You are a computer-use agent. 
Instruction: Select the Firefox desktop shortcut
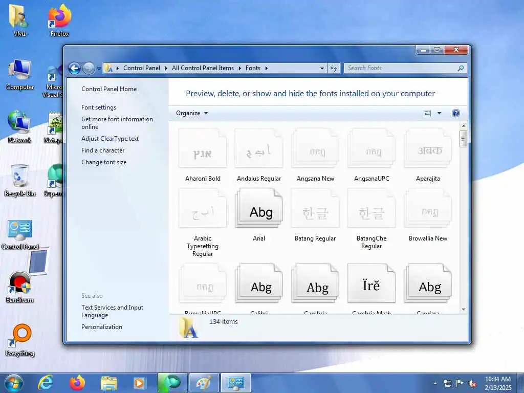click(60, 20)
